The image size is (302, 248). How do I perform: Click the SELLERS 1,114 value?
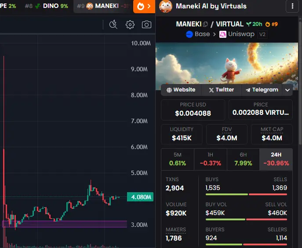tap(281, 238)
